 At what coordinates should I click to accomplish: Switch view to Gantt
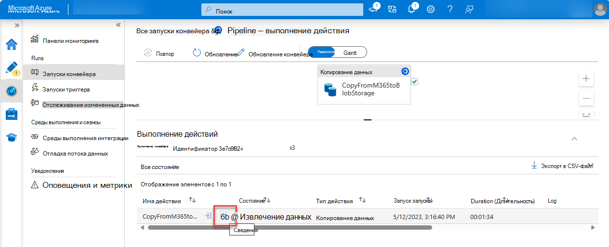pos(350,52)
